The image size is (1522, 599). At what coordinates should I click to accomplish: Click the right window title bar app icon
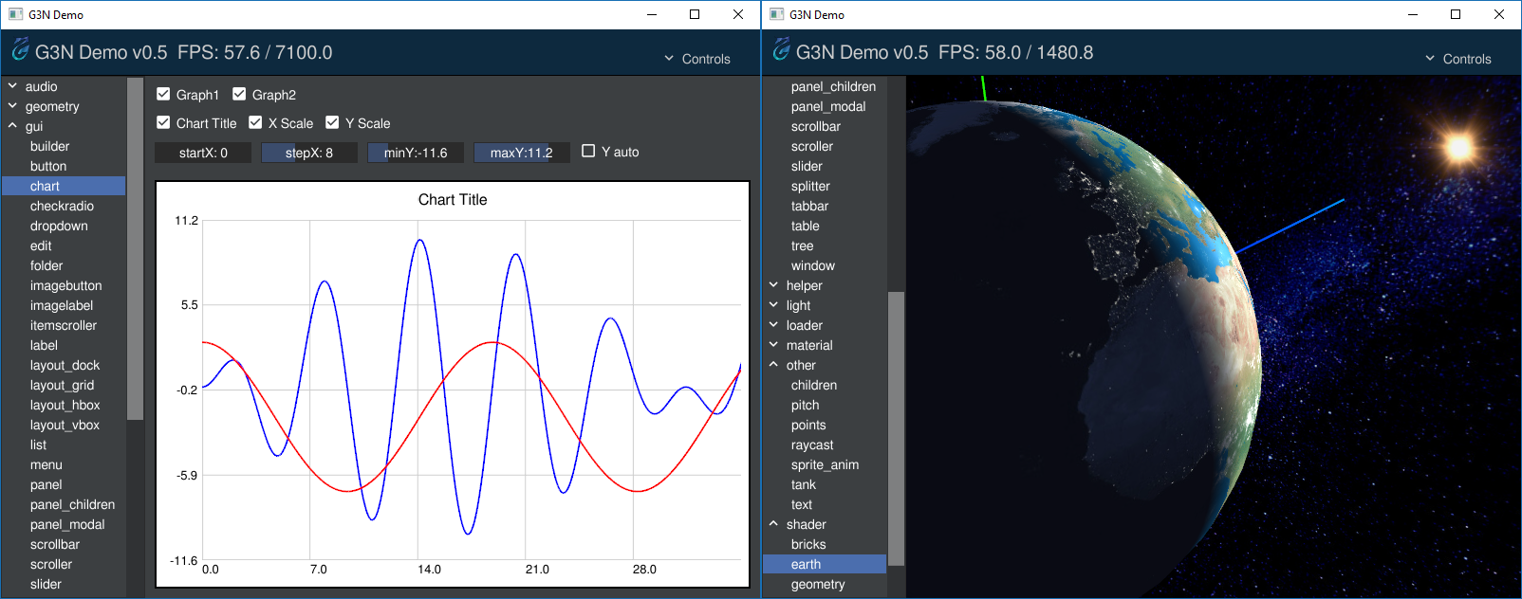pos(776,14)
